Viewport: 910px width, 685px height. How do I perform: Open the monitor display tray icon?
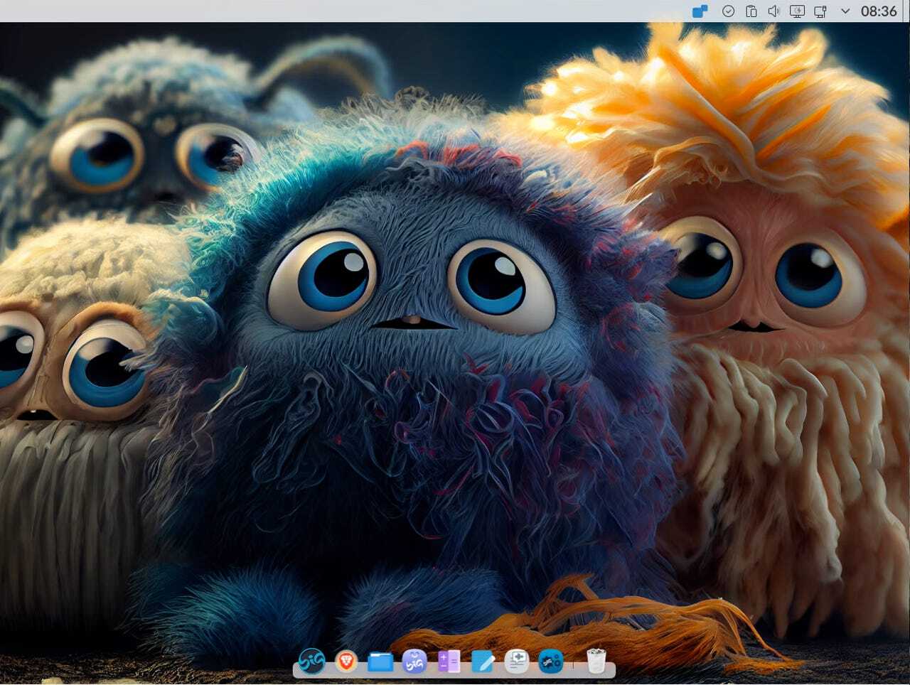797,11
